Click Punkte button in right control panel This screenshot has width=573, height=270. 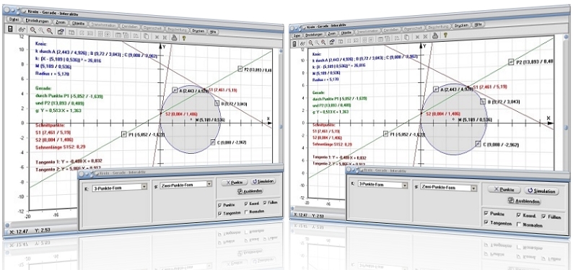tap(504, 190)
